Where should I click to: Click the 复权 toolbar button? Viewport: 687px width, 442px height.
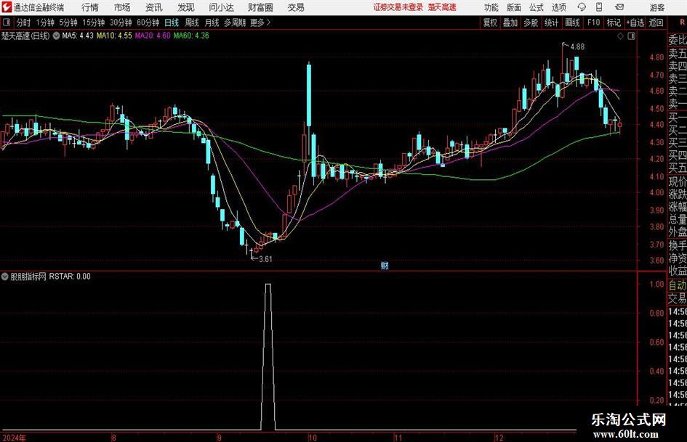[x=490, y=22]
